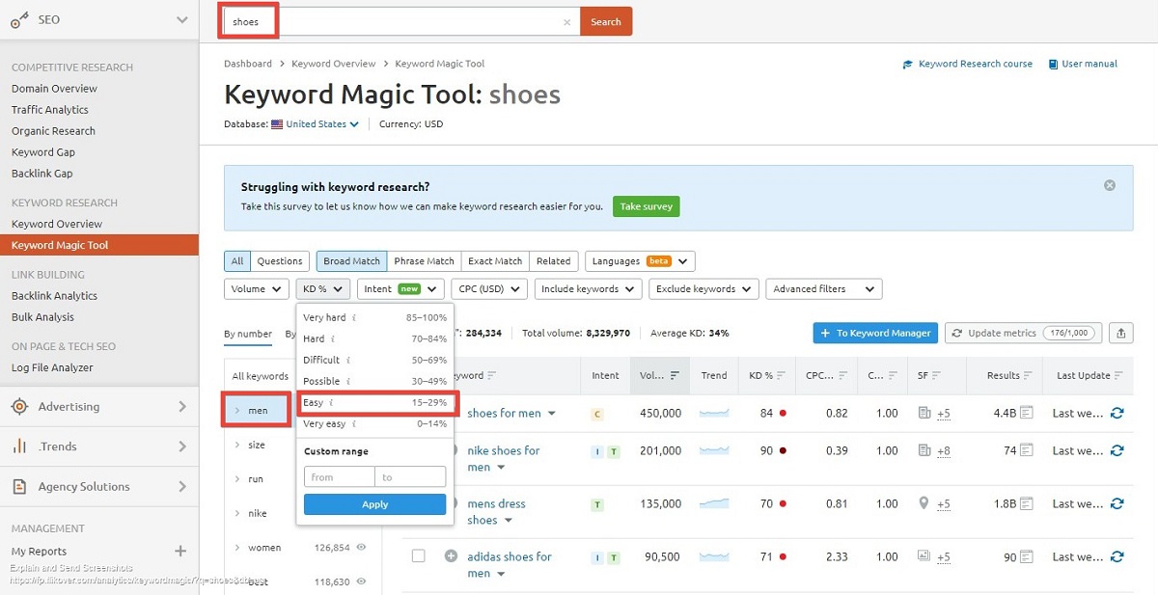This screenshot has width=1158, height=595.
Task: Open the Volume filter dropdown
Action: 257,289
